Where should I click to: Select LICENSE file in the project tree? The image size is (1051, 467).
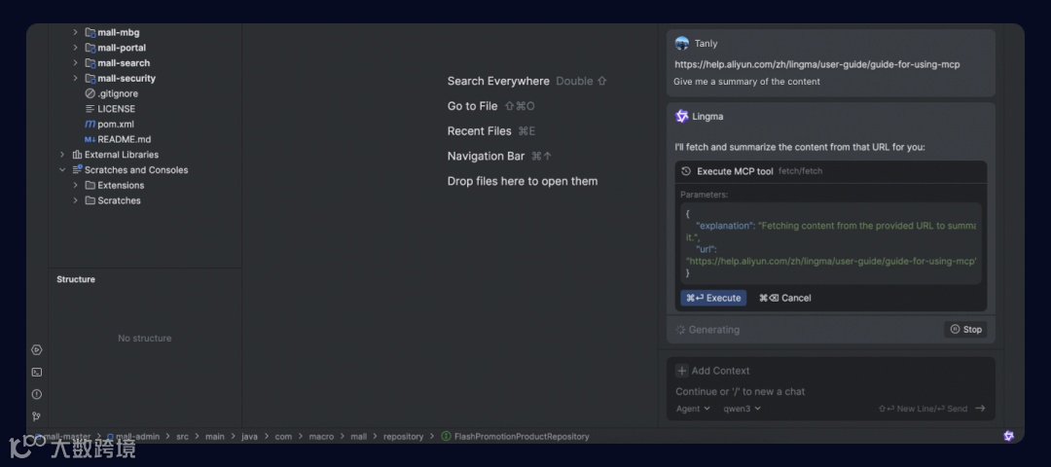(117, 109)
